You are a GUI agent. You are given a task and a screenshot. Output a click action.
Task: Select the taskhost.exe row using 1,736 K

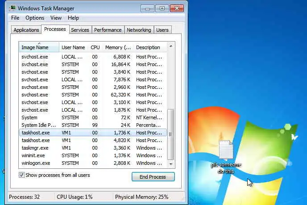pyautogui.click(x=93, y=133)
